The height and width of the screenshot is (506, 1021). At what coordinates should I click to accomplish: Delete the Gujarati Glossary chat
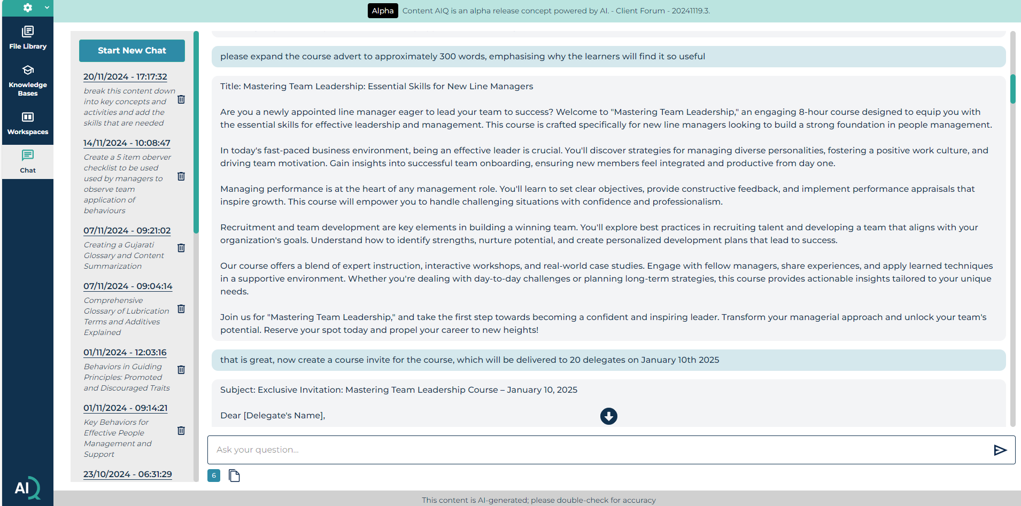pyautogui.click(x=181, y=248)
